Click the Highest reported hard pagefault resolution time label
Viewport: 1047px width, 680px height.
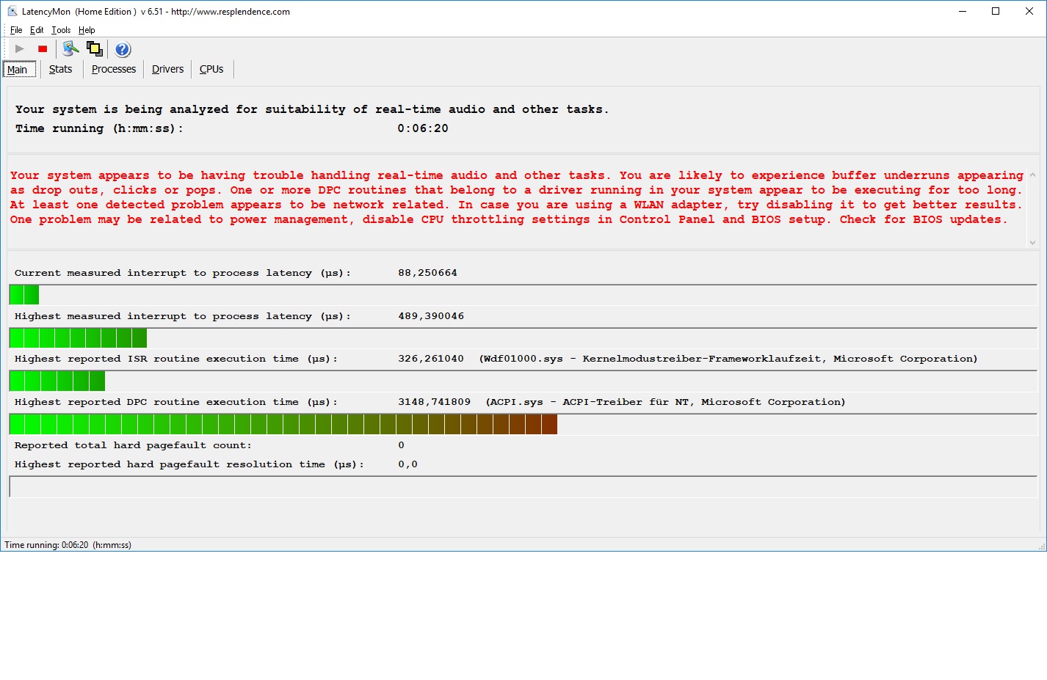click(189, 464)
